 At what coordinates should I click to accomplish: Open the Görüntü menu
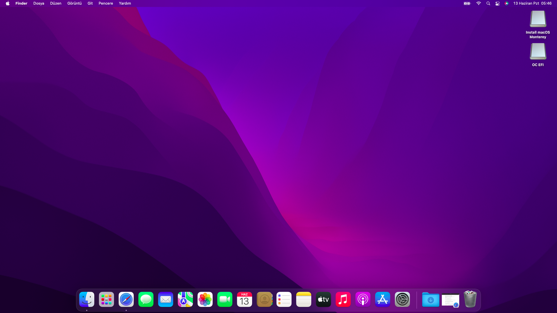[x=74, y=3]
